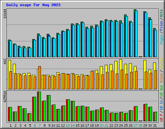The width and height of the screenshot is (165, 129).
Task: Click green weekend day 7 label
Action: pyautogui.click(x=40, y=125)
